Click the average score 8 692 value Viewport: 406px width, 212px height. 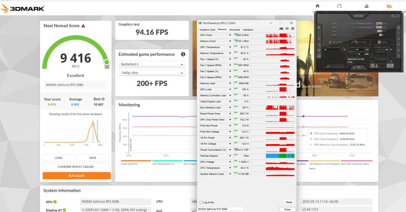tap(75, 104)
